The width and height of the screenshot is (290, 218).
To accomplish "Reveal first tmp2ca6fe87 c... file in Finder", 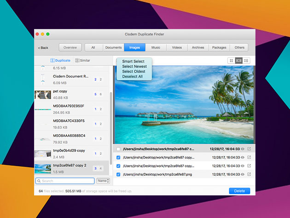I will click(x=249, y=149).
